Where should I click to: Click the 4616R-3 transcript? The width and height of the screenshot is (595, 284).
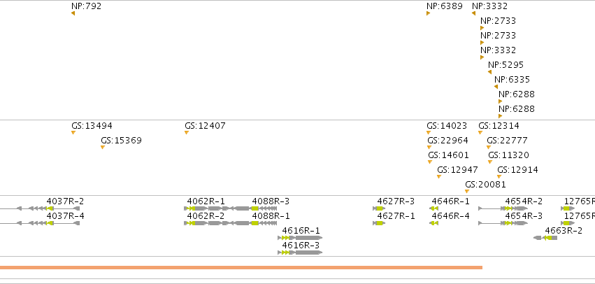(300, 253)
